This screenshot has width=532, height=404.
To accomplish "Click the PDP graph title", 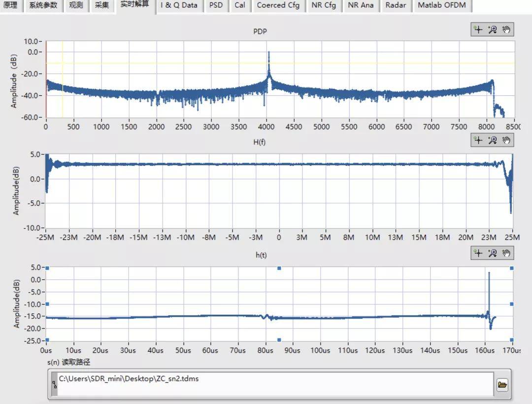I will (260, 32).
